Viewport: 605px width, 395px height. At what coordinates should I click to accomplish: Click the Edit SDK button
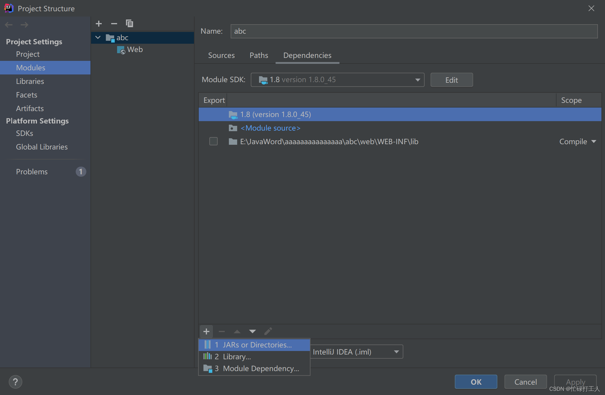point(452,80)
